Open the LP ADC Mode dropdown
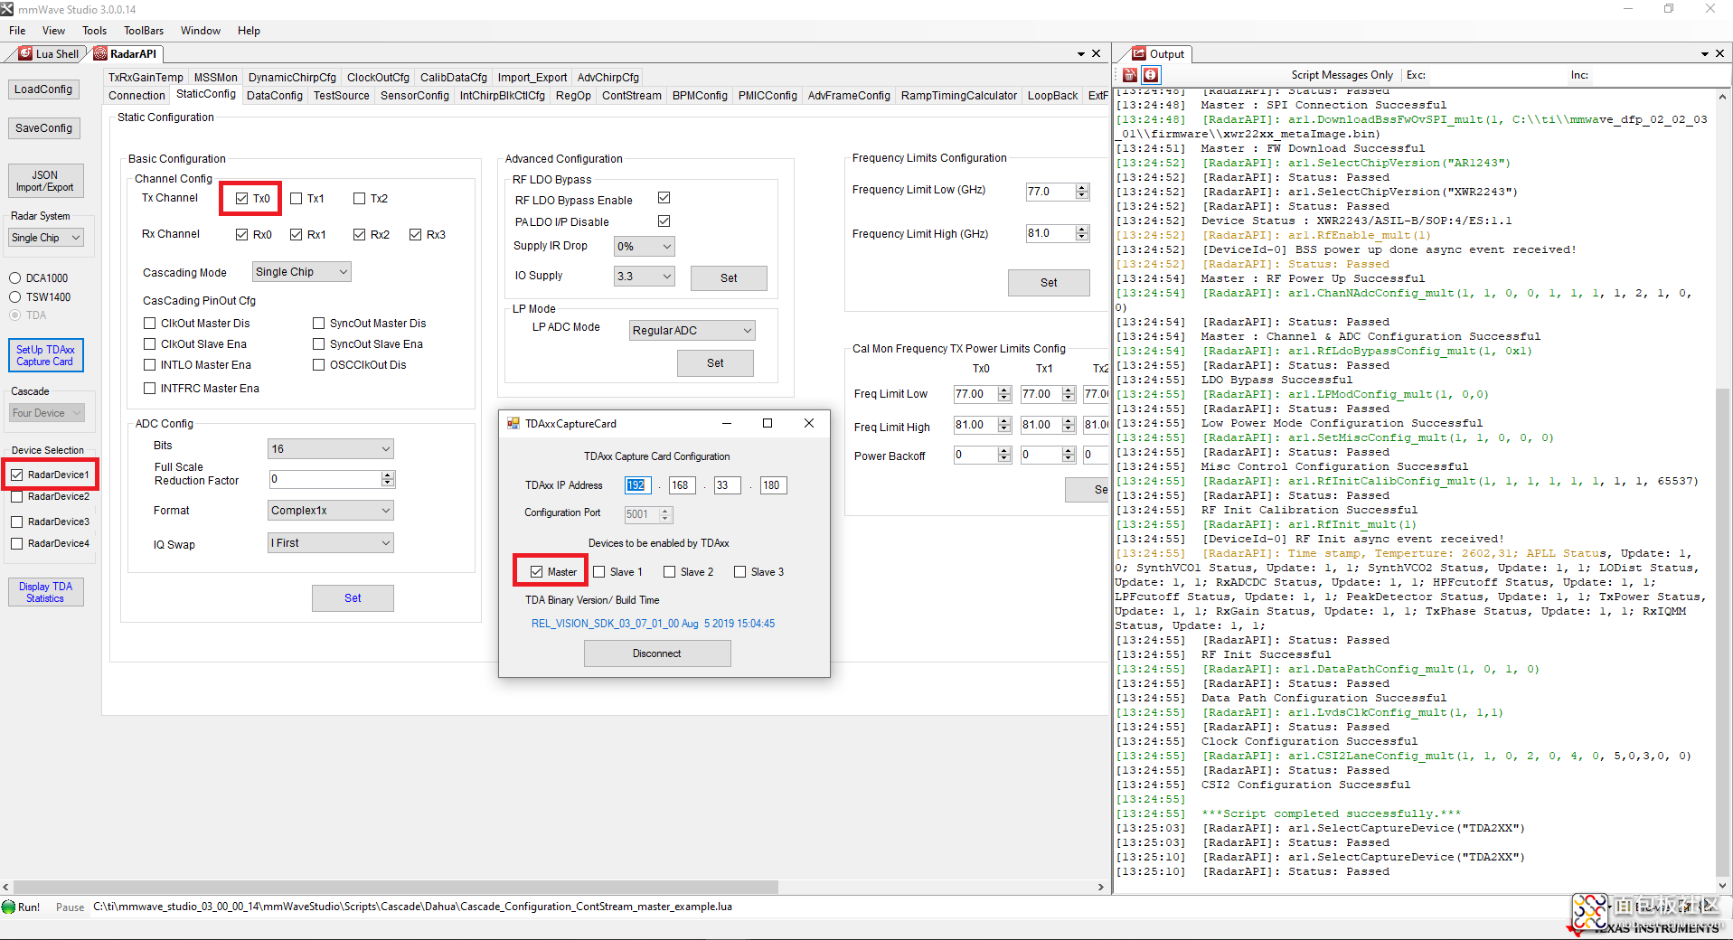1733x940 pixels. point(692,331)
